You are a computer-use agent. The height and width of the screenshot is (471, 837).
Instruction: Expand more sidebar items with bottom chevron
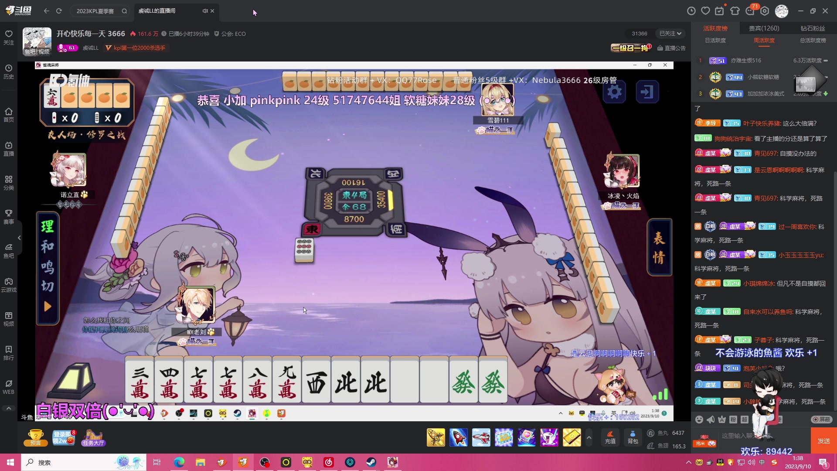pos(9,408)
